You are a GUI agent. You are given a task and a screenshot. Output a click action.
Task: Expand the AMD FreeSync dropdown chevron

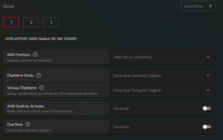[208, 57]
